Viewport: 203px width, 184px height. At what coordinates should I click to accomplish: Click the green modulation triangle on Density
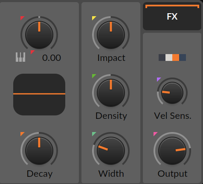pos(94,76)
